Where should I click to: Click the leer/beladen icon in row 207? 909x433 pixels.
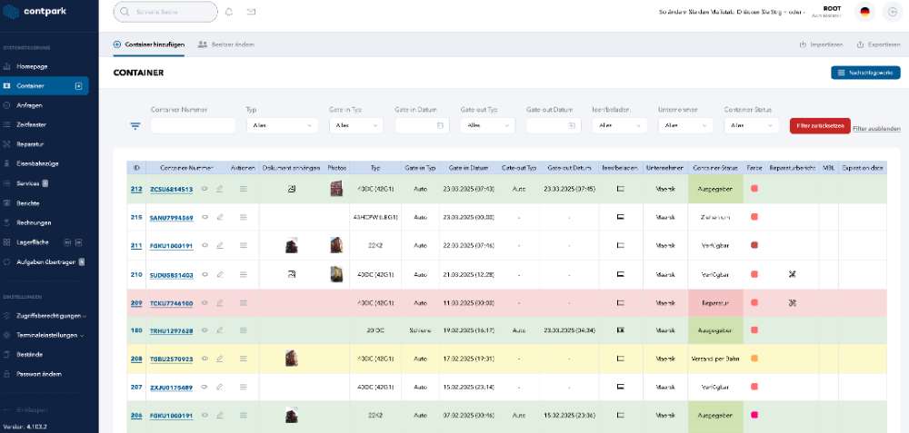(x=620, y=387)
